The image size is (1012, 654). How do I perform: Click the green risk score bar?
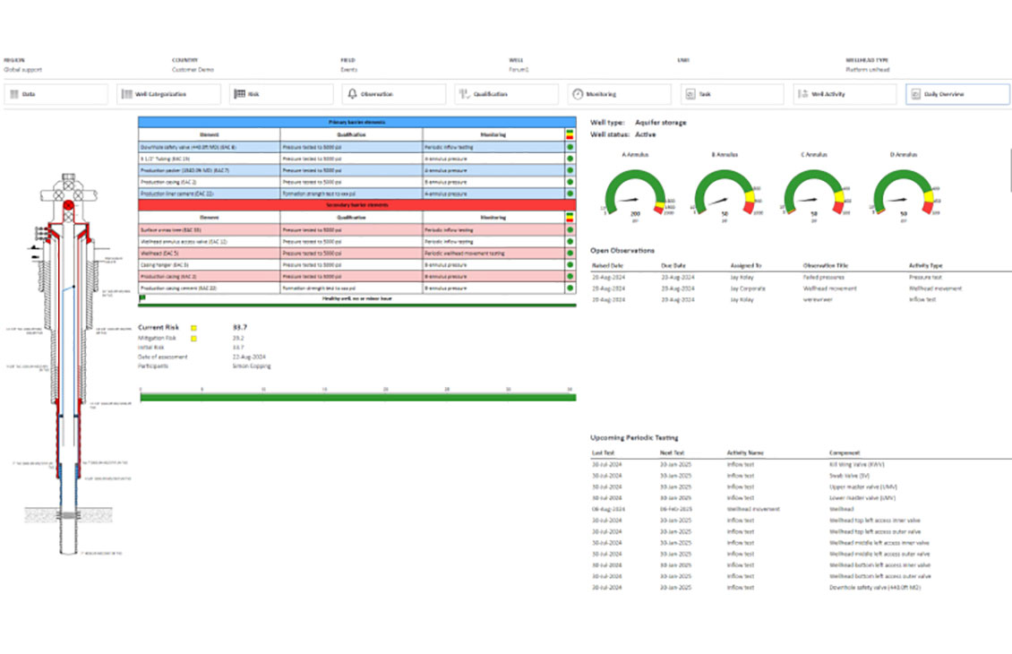(x=357, y=397)
